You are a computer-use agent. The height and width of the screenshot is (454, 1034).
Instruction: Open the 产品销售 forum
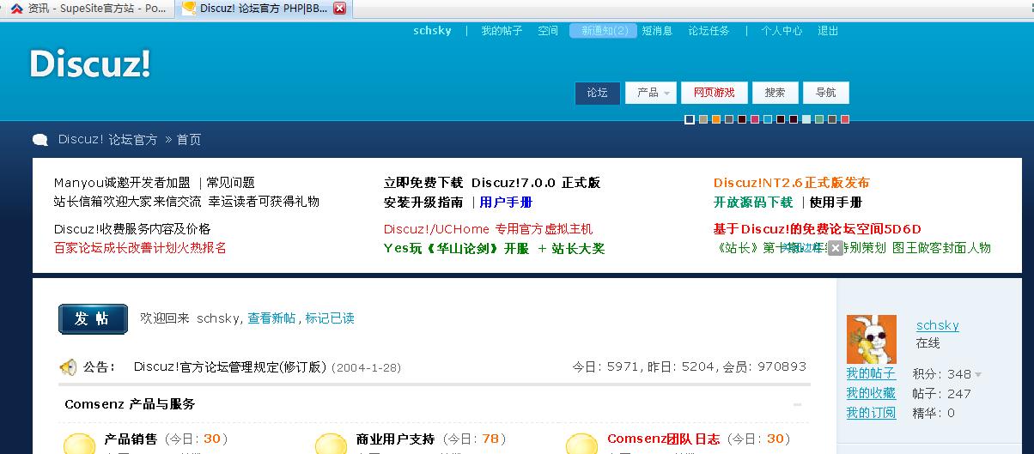(x=131, y=439)
